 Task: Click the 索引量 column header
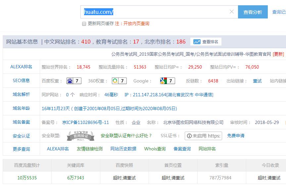point(221,165)
